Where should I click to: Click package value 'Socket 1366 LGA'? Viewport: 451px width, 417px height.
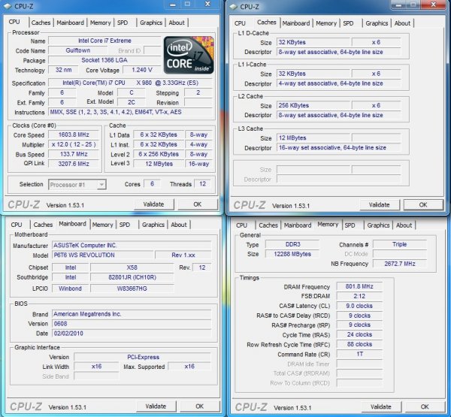(104, 60)
